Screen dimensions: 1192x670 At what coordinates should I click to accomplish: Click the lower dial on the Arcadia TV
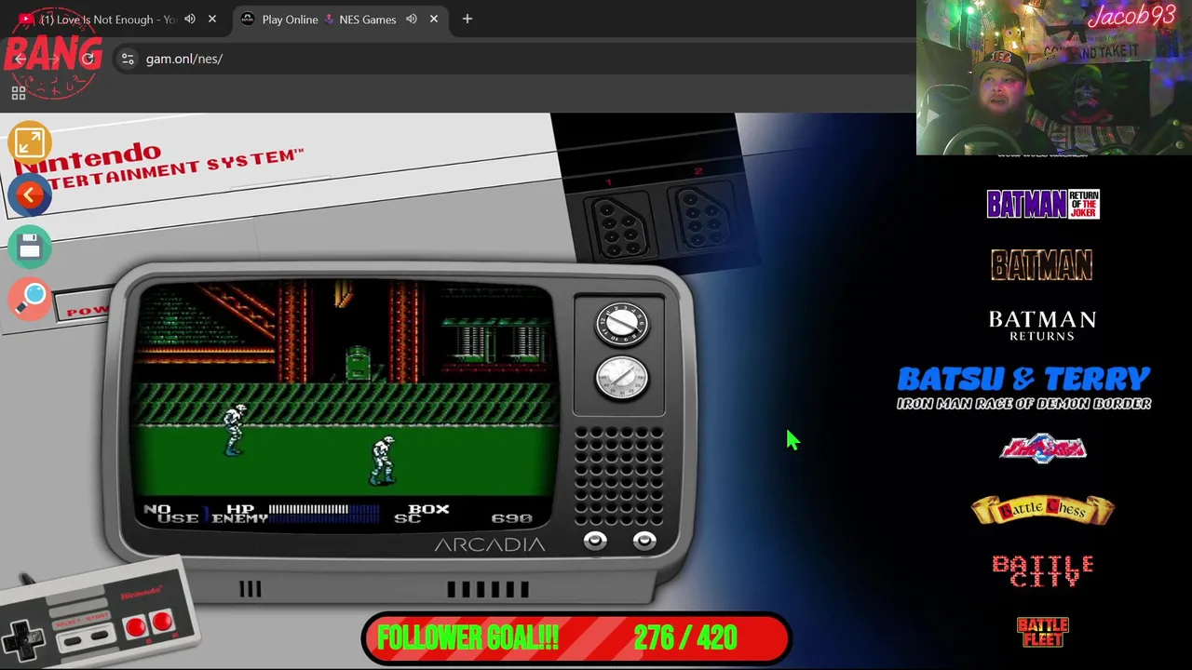click(x=622, y=378)
